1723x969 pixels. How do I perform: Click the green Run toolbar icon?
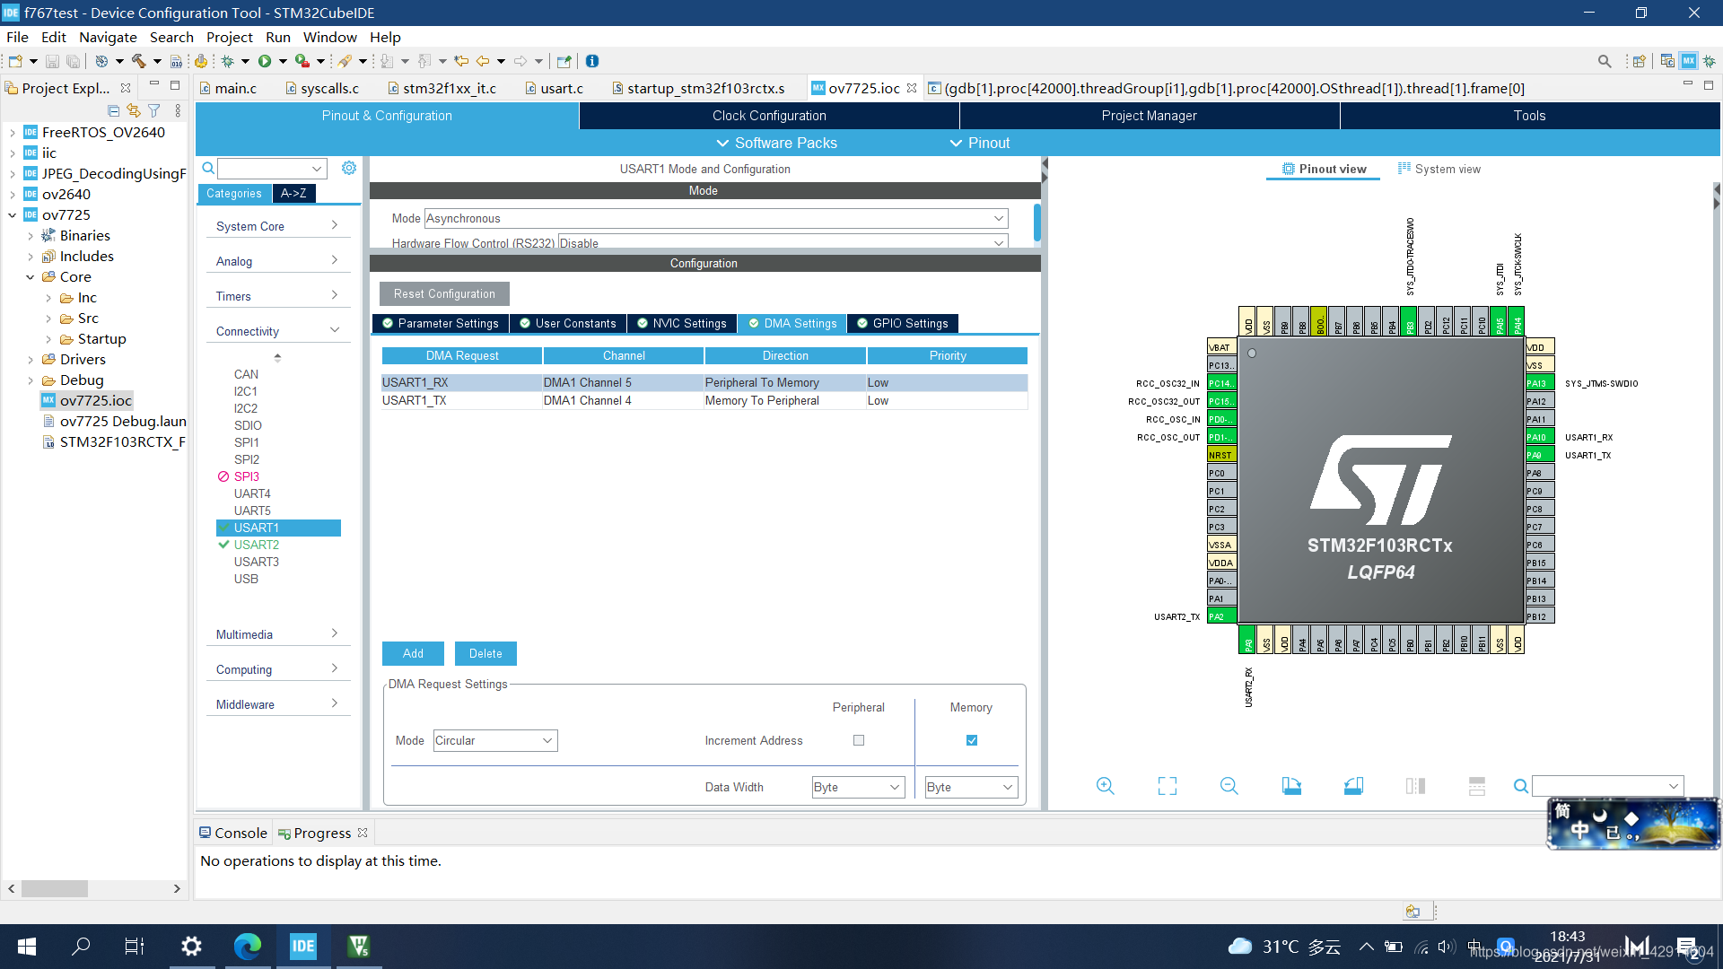(265, 61)
